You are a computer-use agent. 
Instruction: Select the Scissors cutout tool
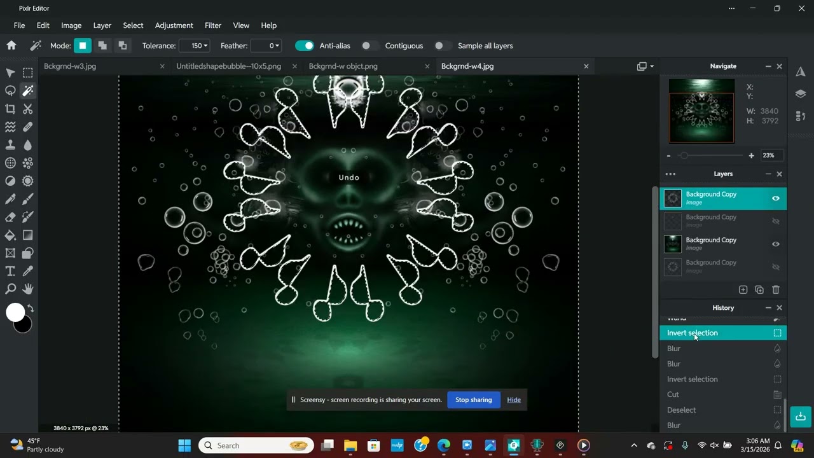28,109
